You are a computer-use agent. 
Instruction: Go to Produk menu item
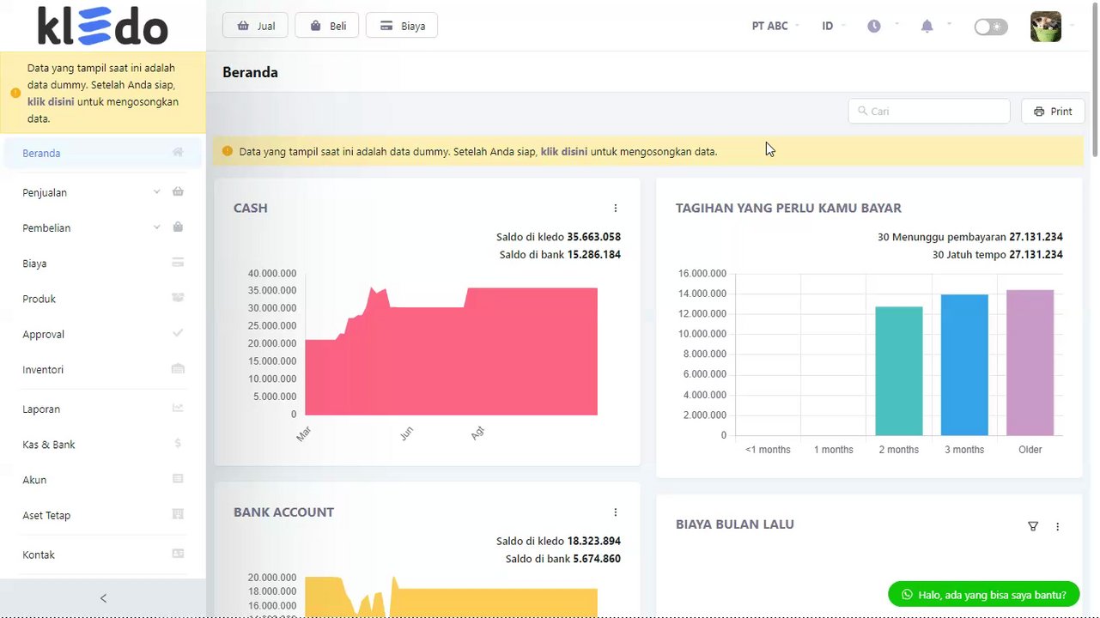(x=103, y=298)
